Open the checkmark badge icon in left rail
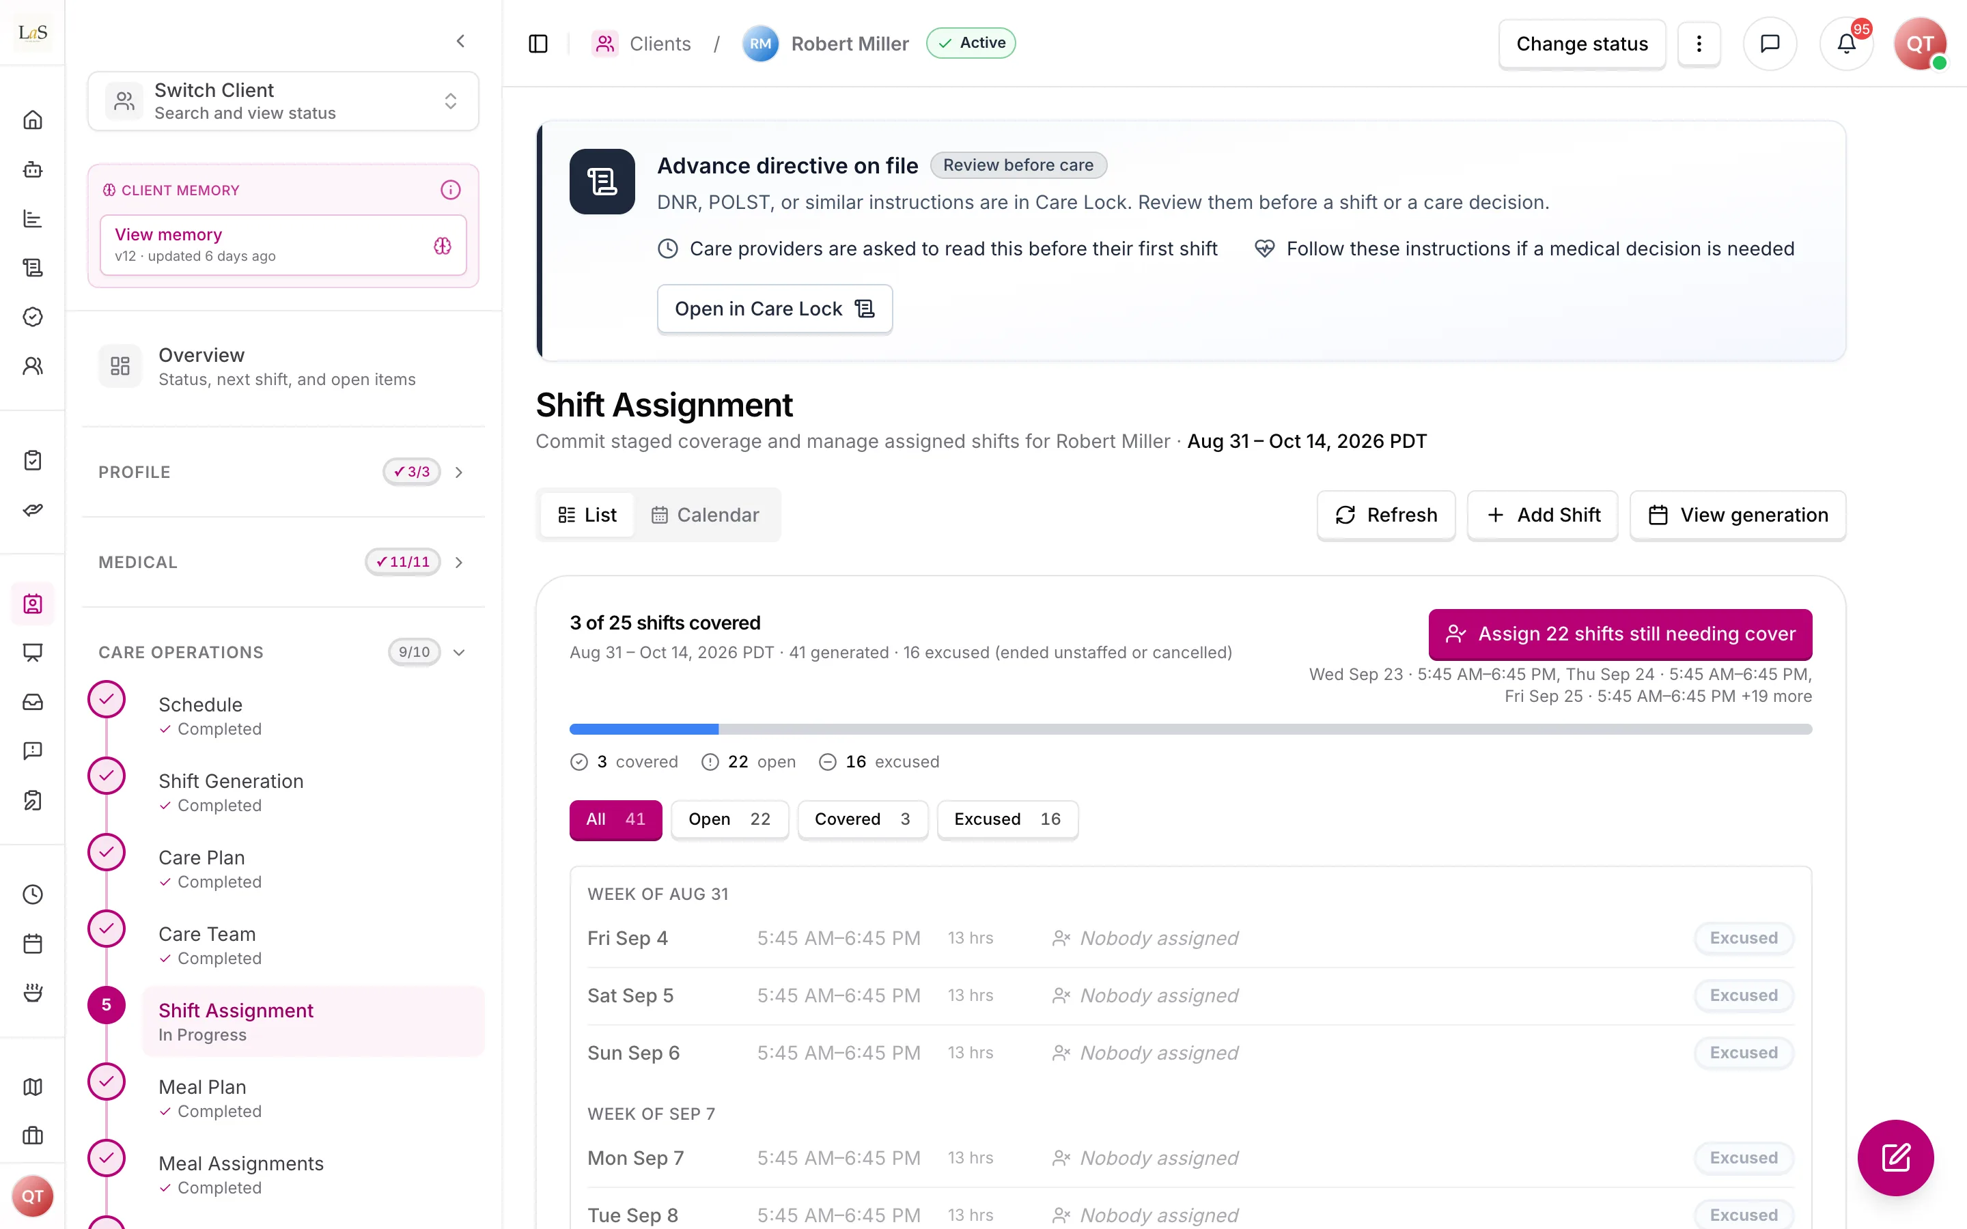 click(33, 317)
